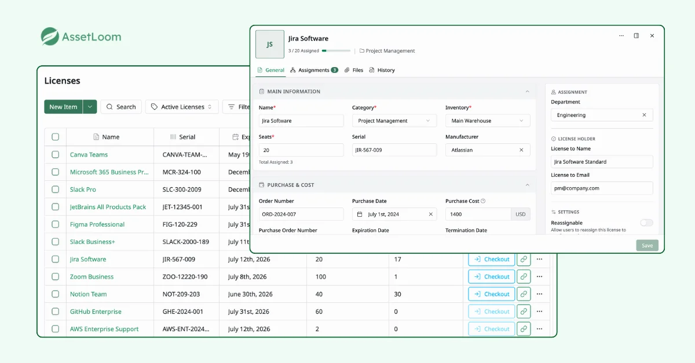The height and width of the screenshot is (363, 695).
Task: Clear the Engineering department selection
Action: [x=644, y=115]
